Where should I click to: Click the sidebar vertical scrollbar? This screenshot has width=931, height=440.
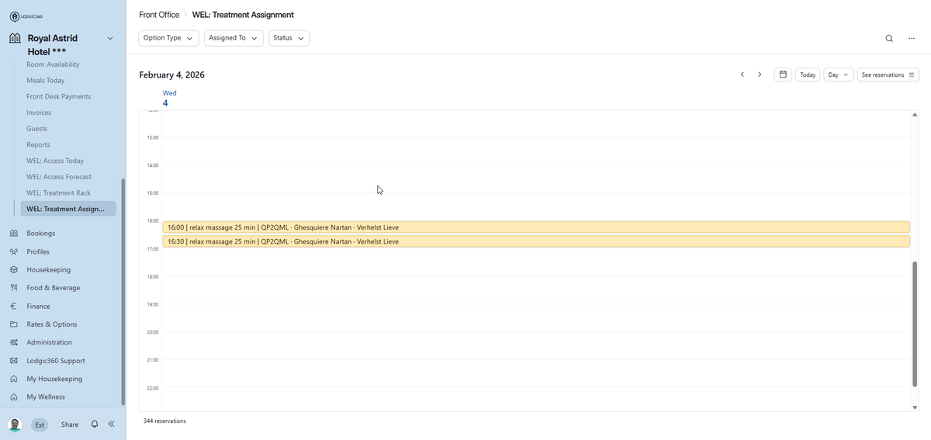[x=123, y=292]
